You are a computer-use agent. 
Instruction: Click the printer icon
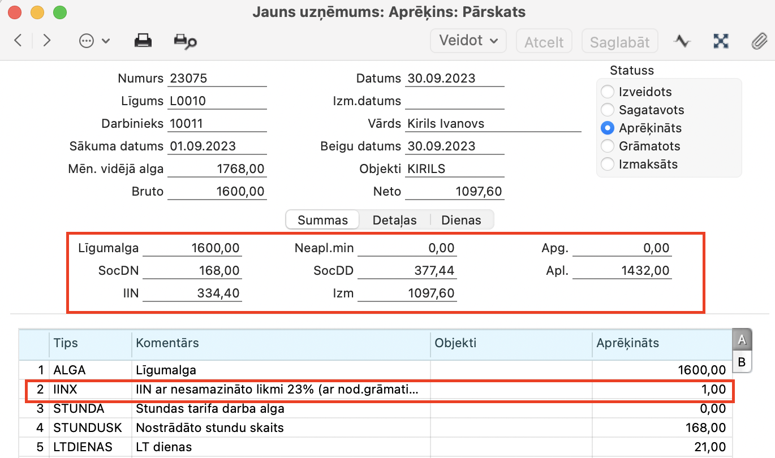coord(142,41)
